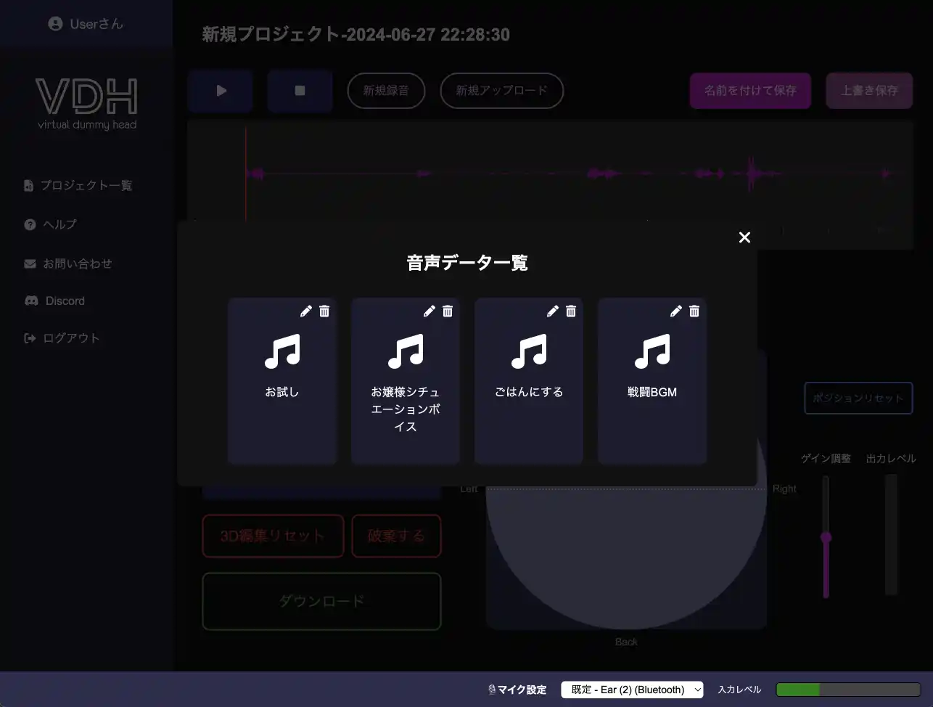Click the ゲイン調整 slider handle

point(826,538)
